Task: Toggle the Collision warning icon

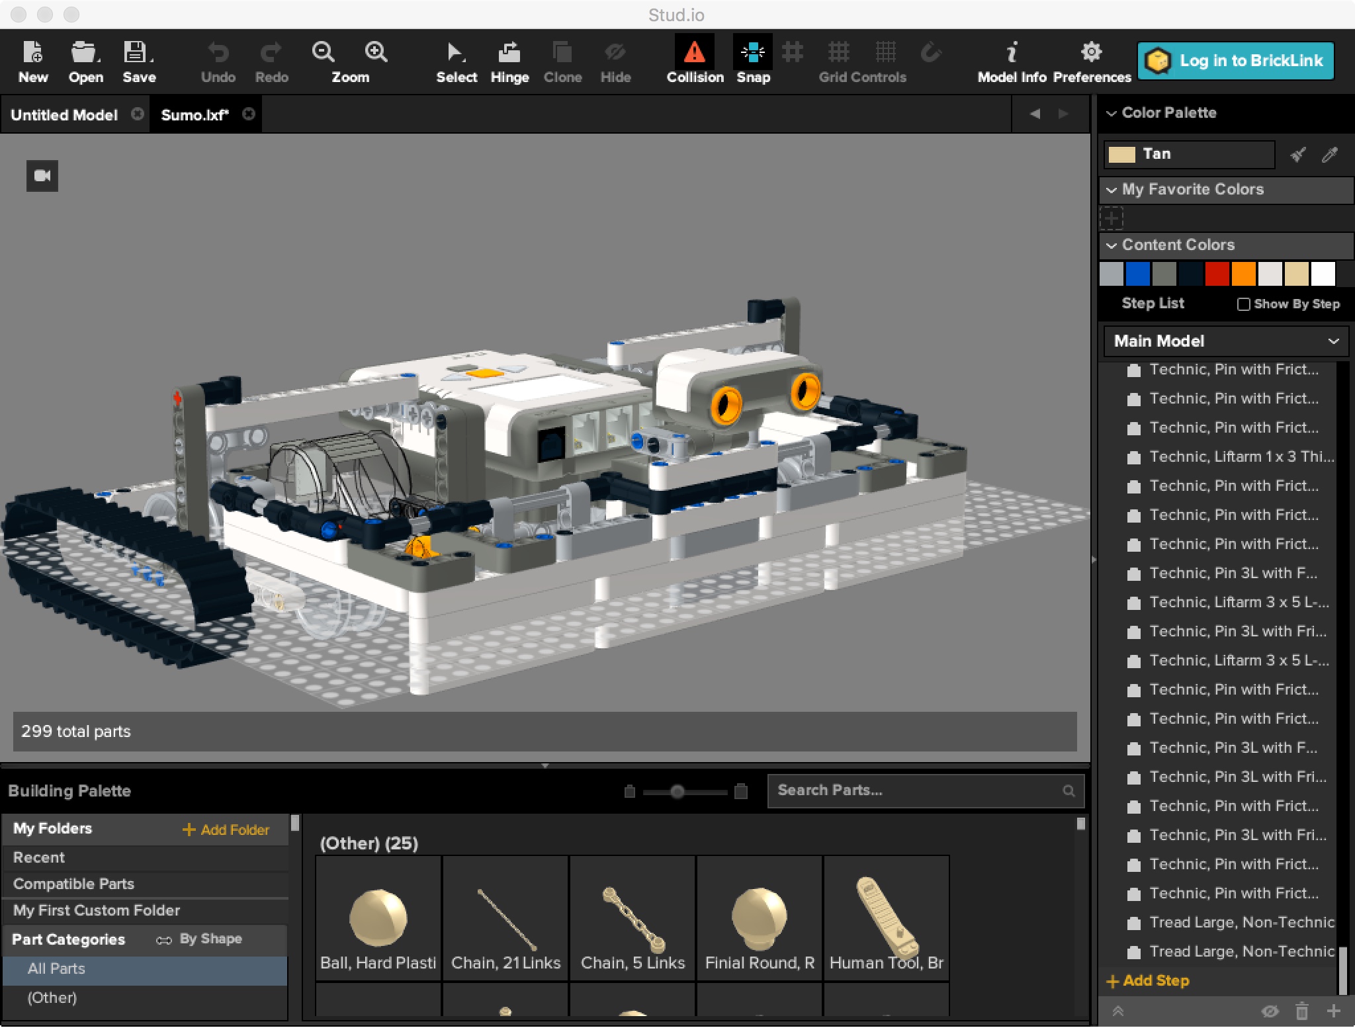Action: (694, 53)
